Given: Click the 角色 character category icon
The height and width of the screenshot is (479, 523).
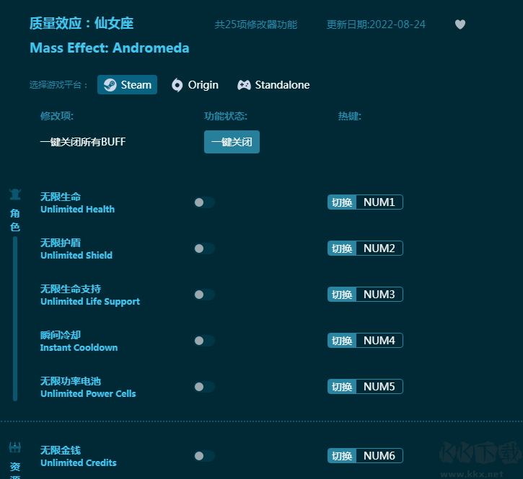Looking at the screenshot, I should [x=15, y=194].
